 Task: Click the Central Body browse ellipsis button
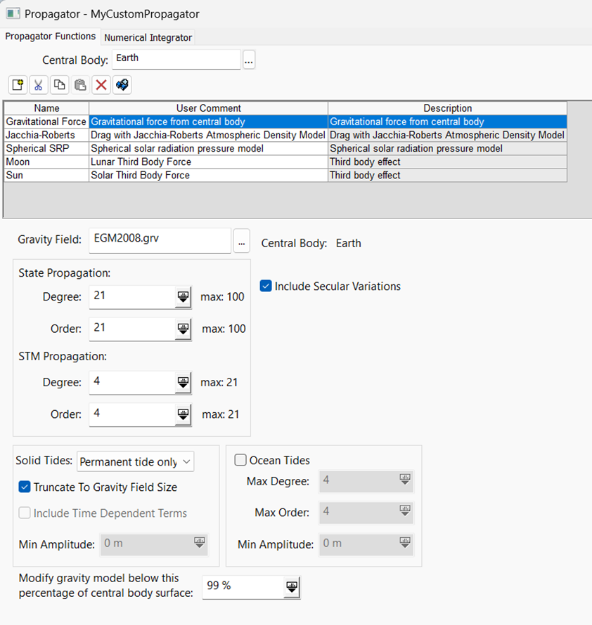tap(249, 60)
